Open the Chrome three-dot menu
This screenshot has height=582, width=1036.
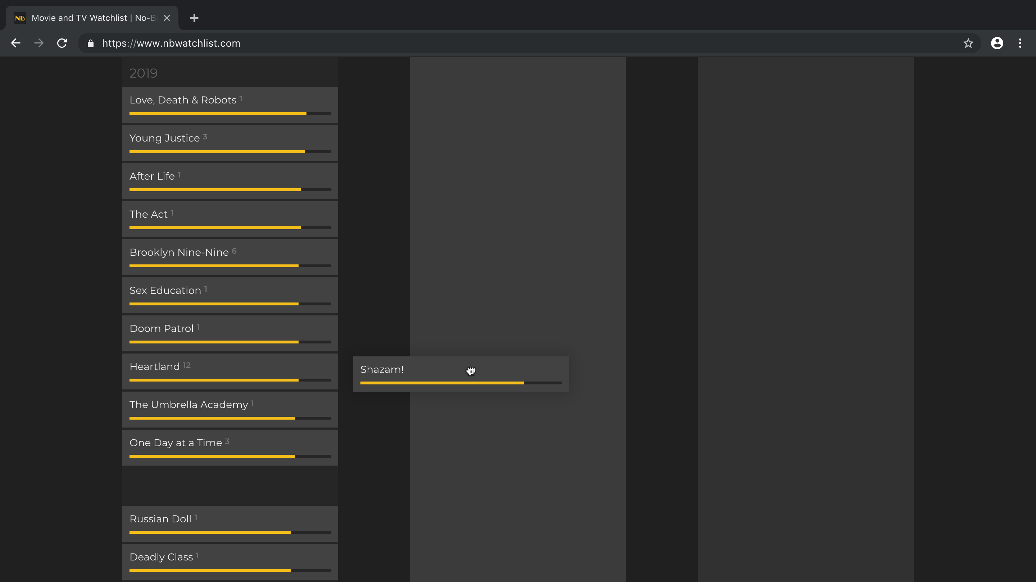pos(1020,43)
